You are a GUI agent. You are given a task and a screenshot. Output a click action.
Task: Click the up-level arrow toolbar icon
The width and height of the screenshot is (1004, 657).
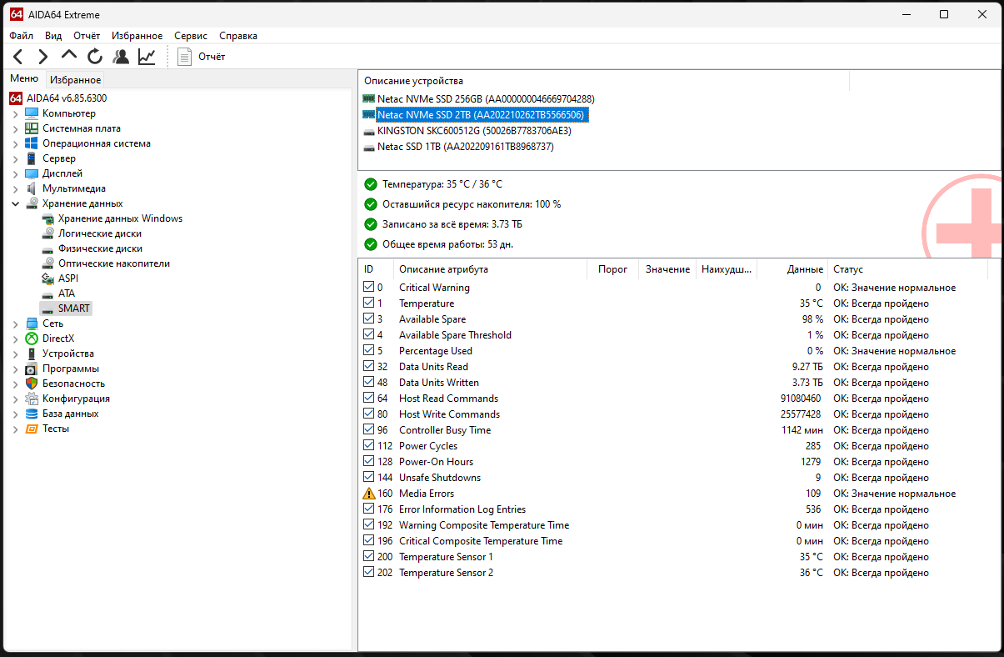pos(69,55)
